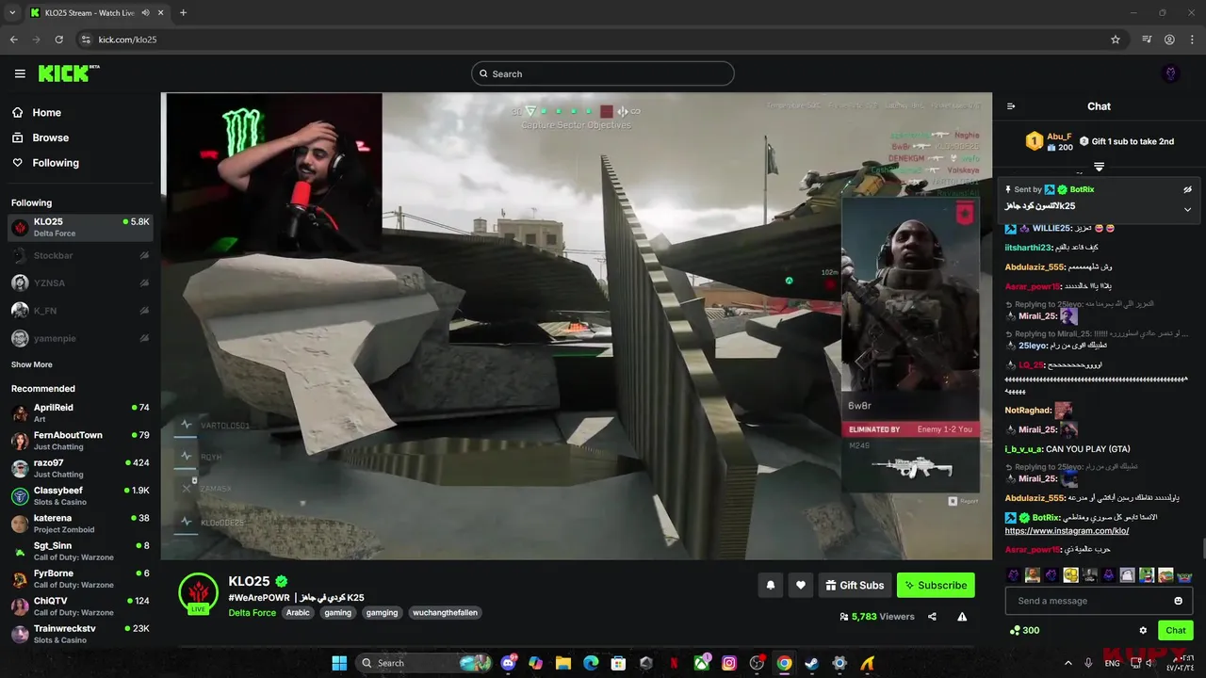Collapse the chat panel with the arrow icon
The height and width of the screenshot is (678, 1206).
(x=1011, y=106)
